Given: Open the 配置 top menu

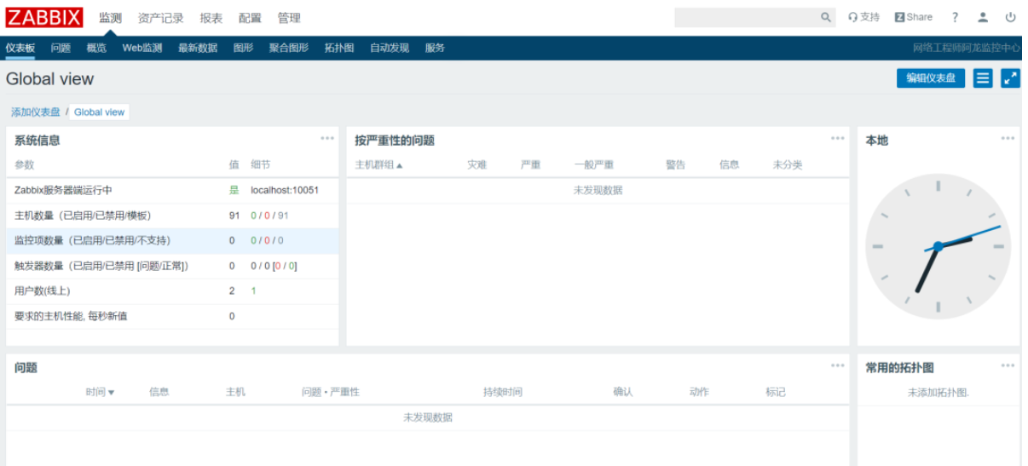Looking at the screenshot, I should tap(250, 18).
